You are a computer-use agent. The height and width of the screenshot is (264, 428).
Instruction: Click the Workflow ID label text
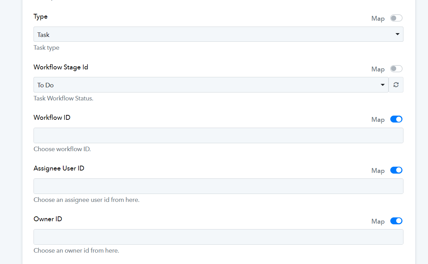click(52, 117)
